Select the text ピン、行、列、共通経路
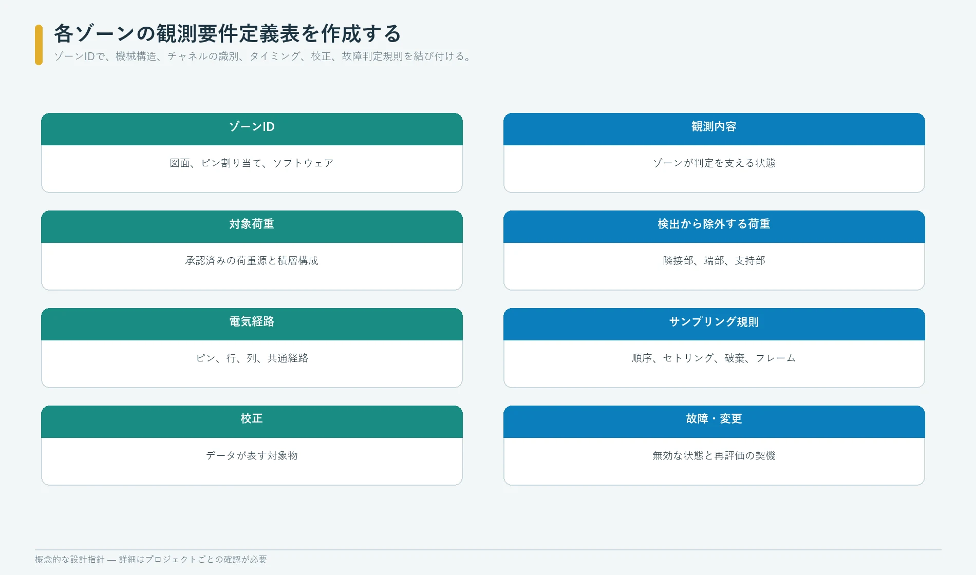The width and height of the screenshot is (976, 575). click(252, 358)
